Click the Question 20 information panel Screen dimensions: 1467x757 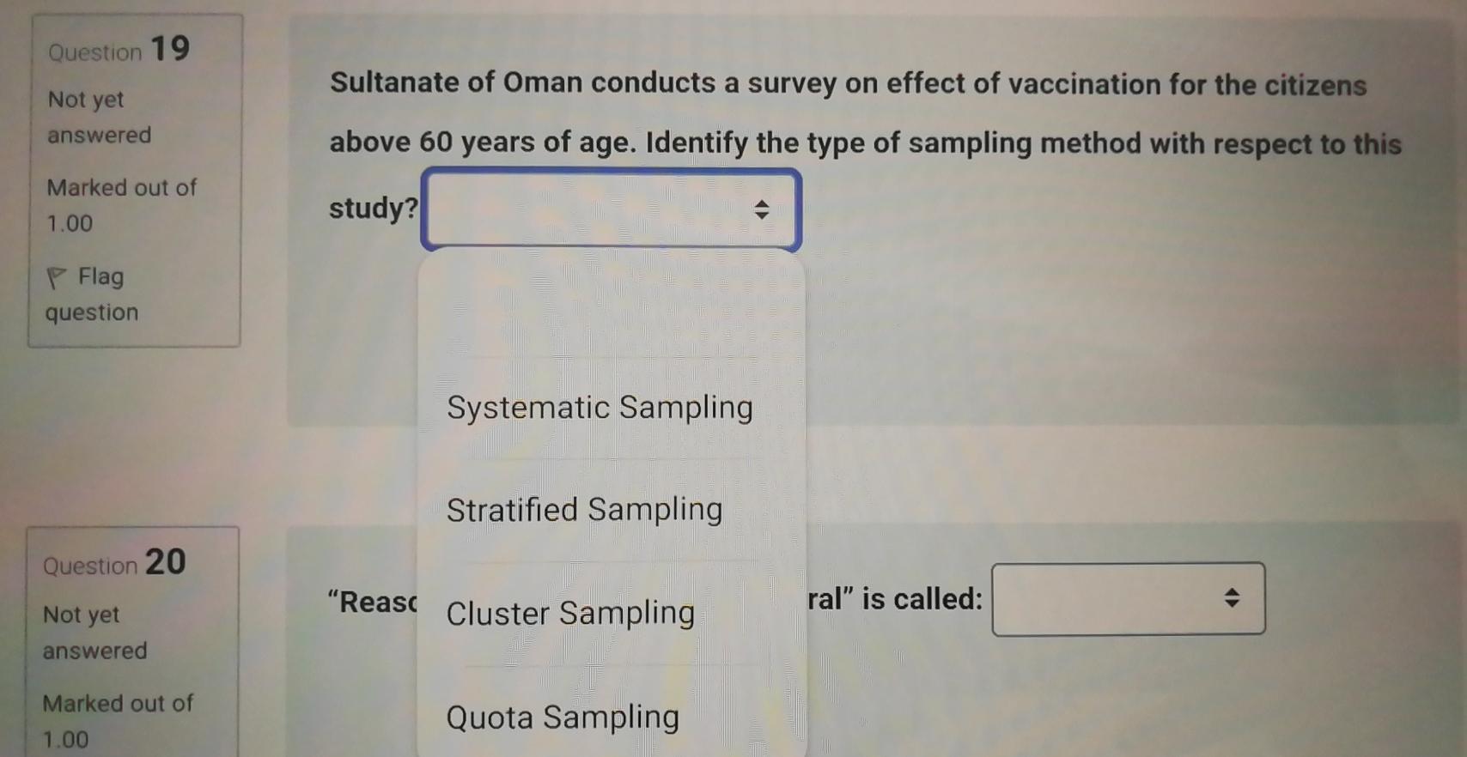point(133,652)
